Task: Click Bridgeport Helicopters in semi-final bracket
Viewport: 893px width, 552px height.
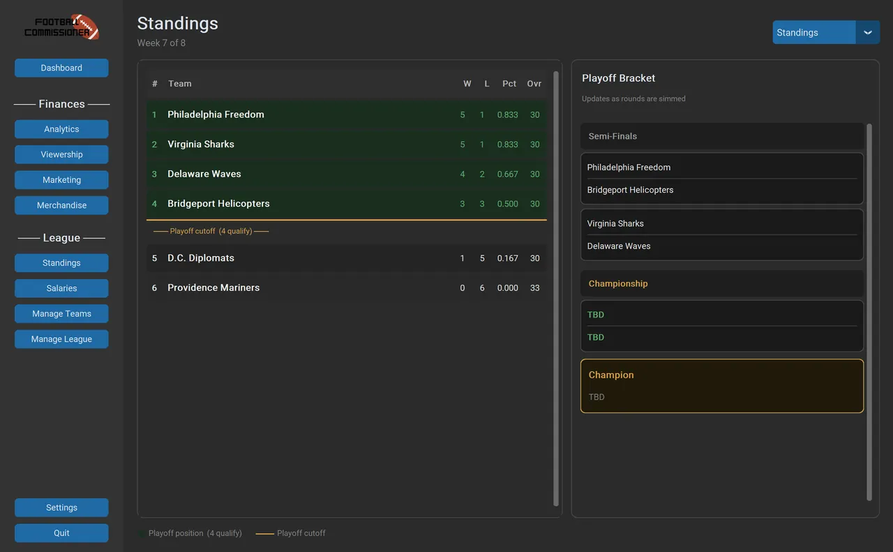Action: (630, 190)
